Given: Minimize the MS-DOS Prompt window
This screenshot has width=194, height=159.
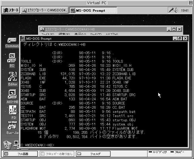Looking at the screenshot, I should click(175, 39).
